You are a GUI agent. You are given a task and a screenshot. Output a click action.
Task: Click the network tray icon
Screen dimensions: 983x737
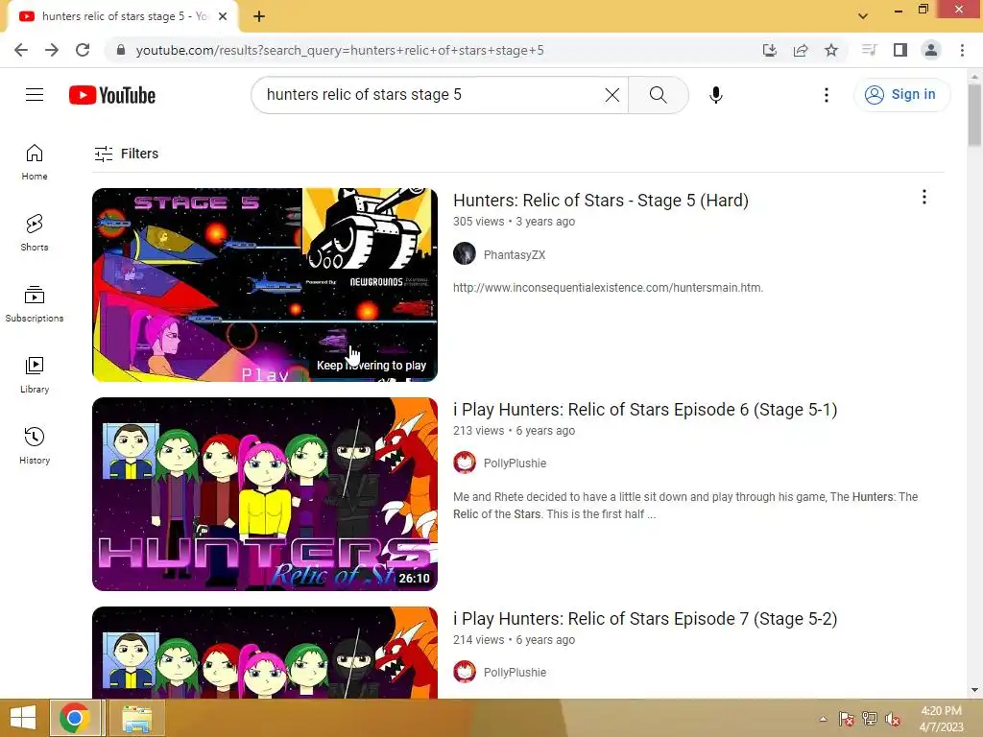(870, 719)
